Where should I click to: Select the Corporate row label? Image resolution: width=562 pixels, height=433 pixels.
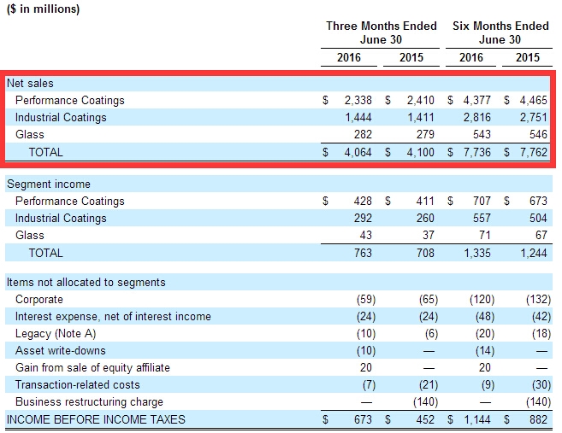click(x=39, y=300)
